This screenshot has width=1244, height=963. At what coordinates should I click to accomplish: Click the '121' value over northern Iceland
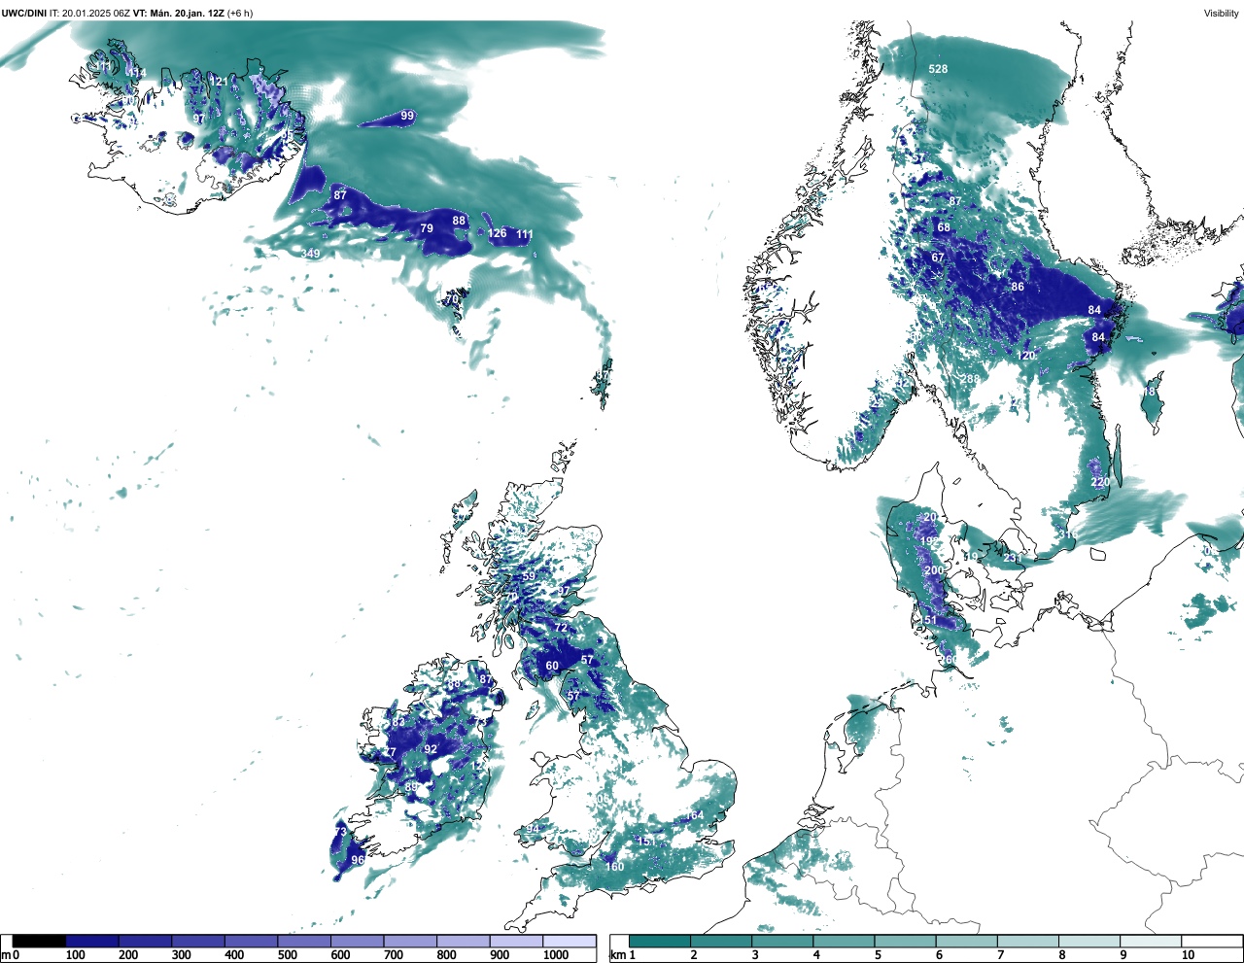(x=220, y=82)
